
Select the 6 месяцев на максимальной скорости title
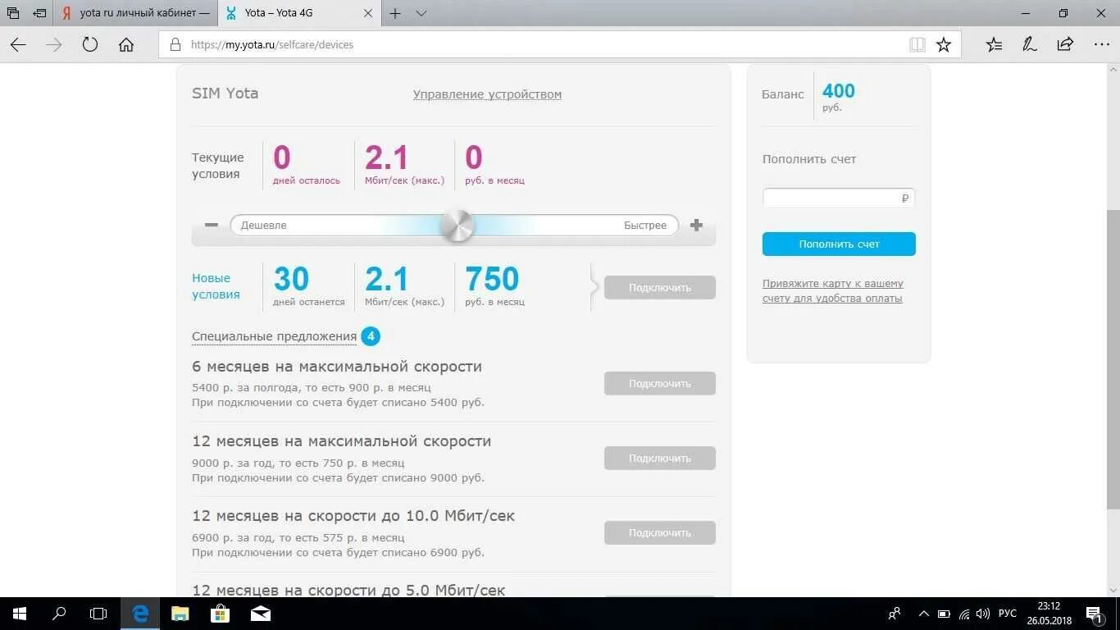tap(337, 367)
